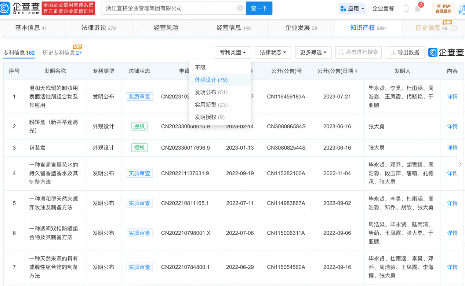465x286 pixels.
Task: Click the 导出数据 button
Action: [x=405, y=52]
